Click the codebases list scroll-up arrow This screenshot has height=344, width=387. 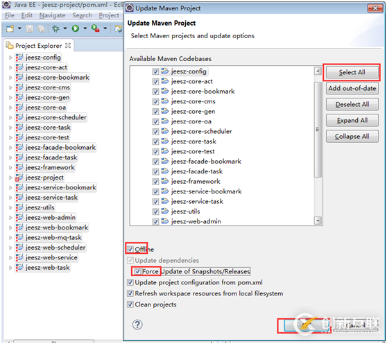[x=318, y=71]
